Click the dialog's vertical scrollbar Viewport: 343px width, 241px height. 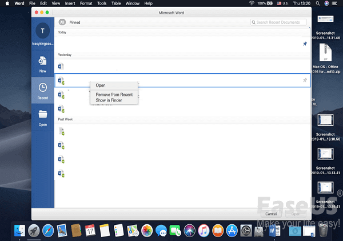(310, 103)
